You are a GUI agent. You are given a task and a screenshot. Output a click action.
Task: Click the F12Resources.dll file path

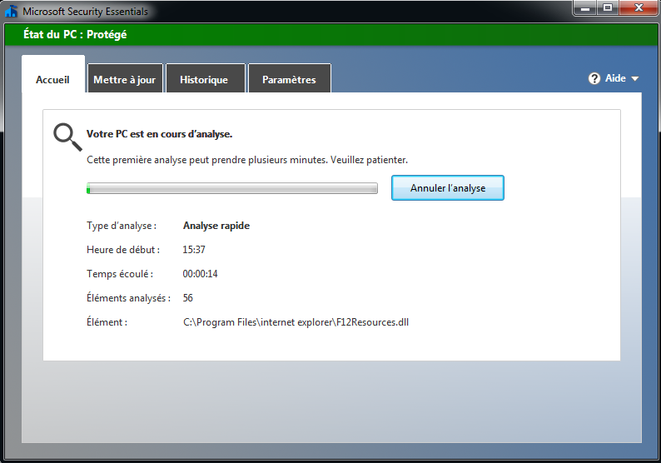296,322
